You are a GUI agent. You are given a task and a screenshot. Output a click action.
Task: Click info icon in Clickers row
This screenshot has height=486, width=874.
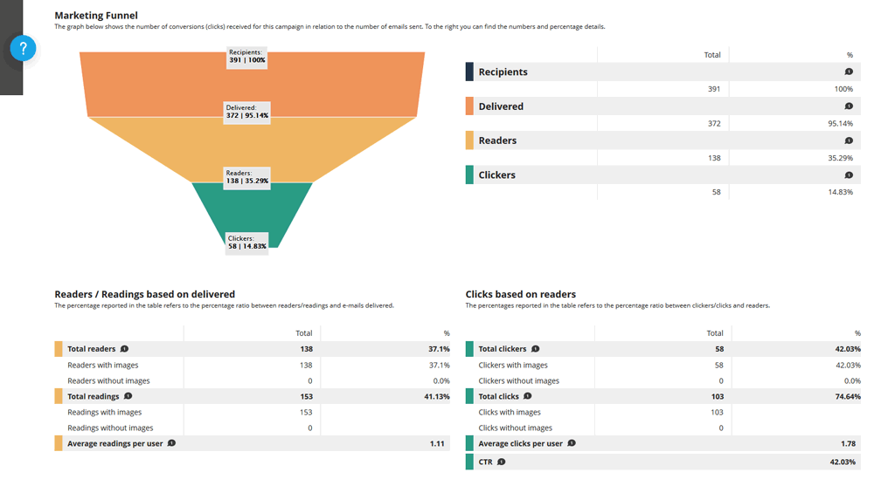pos(848,175)
